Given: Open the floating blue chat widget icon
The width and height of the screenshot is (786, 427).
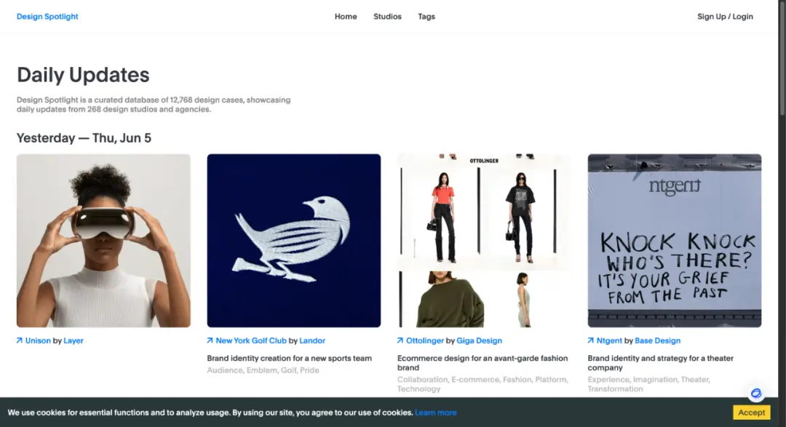Looking at the screenshot, I should 756,393.
